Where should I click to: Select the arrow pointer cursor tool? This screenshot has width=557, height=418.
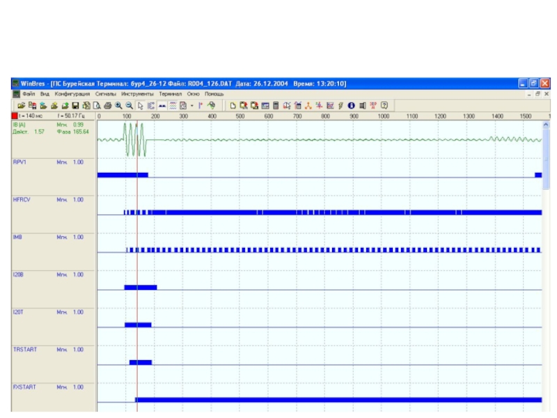140,105
